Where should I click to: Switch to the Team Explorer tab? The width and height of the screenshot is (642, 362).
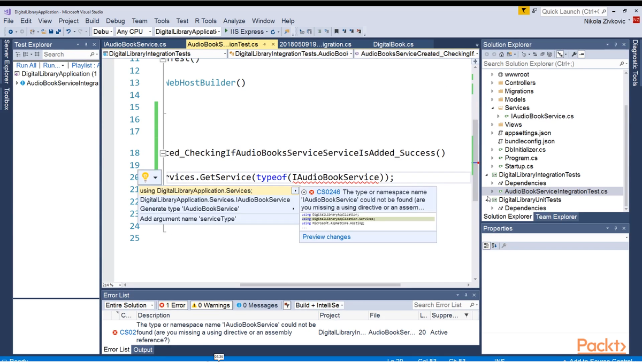click(556, 217)
